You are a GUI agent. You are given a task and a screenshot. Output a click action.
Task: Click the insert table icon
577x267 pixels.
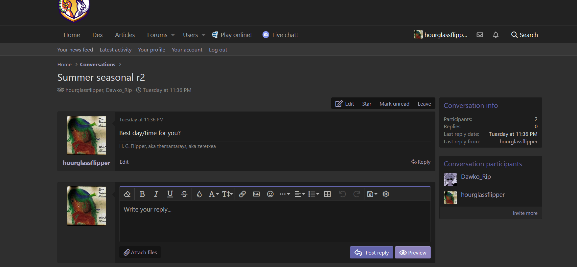point(327,194)
